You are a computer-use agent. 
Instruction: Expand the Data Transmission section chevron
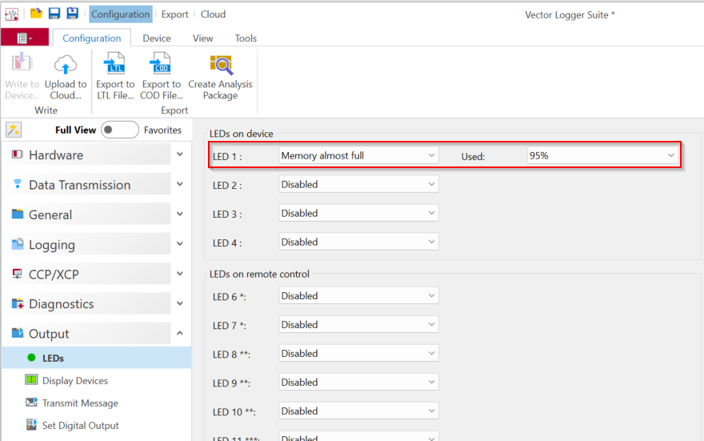tap(179, 184)
